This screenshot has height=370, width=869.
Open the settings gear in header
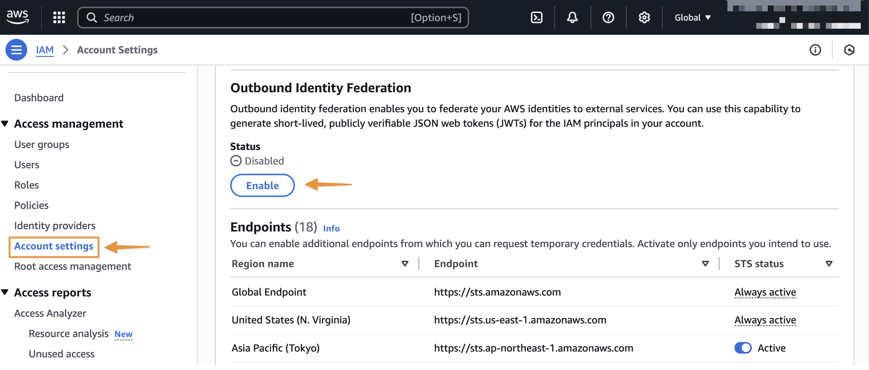tap(644, 17)
